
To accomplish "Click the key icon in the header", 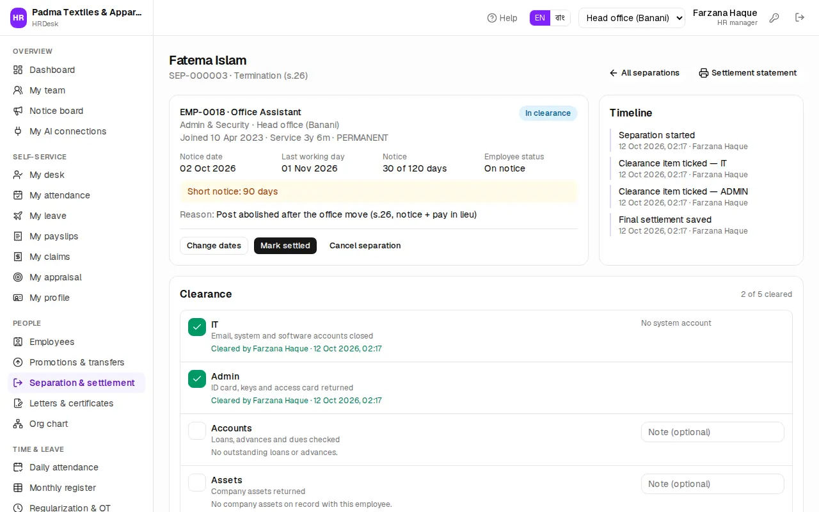I will point(774,18).
